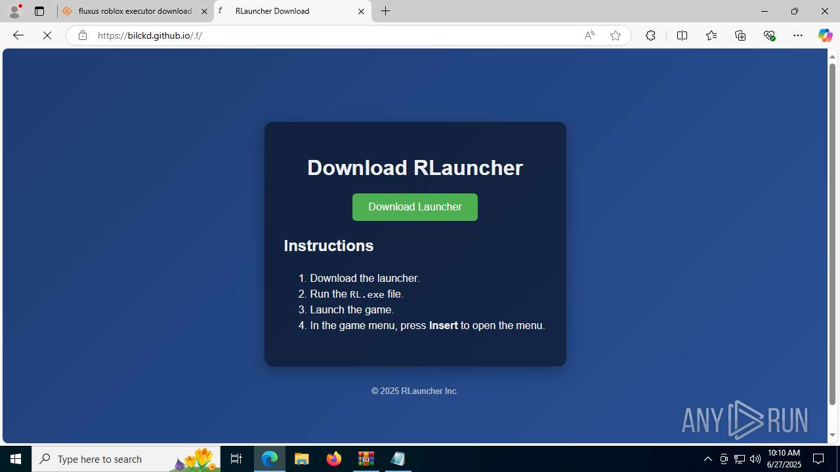Screen dimensions: 840x472
Task: Close the fluxus roblox executor tab
Action: pyautogui.click(x=204, y=11)
